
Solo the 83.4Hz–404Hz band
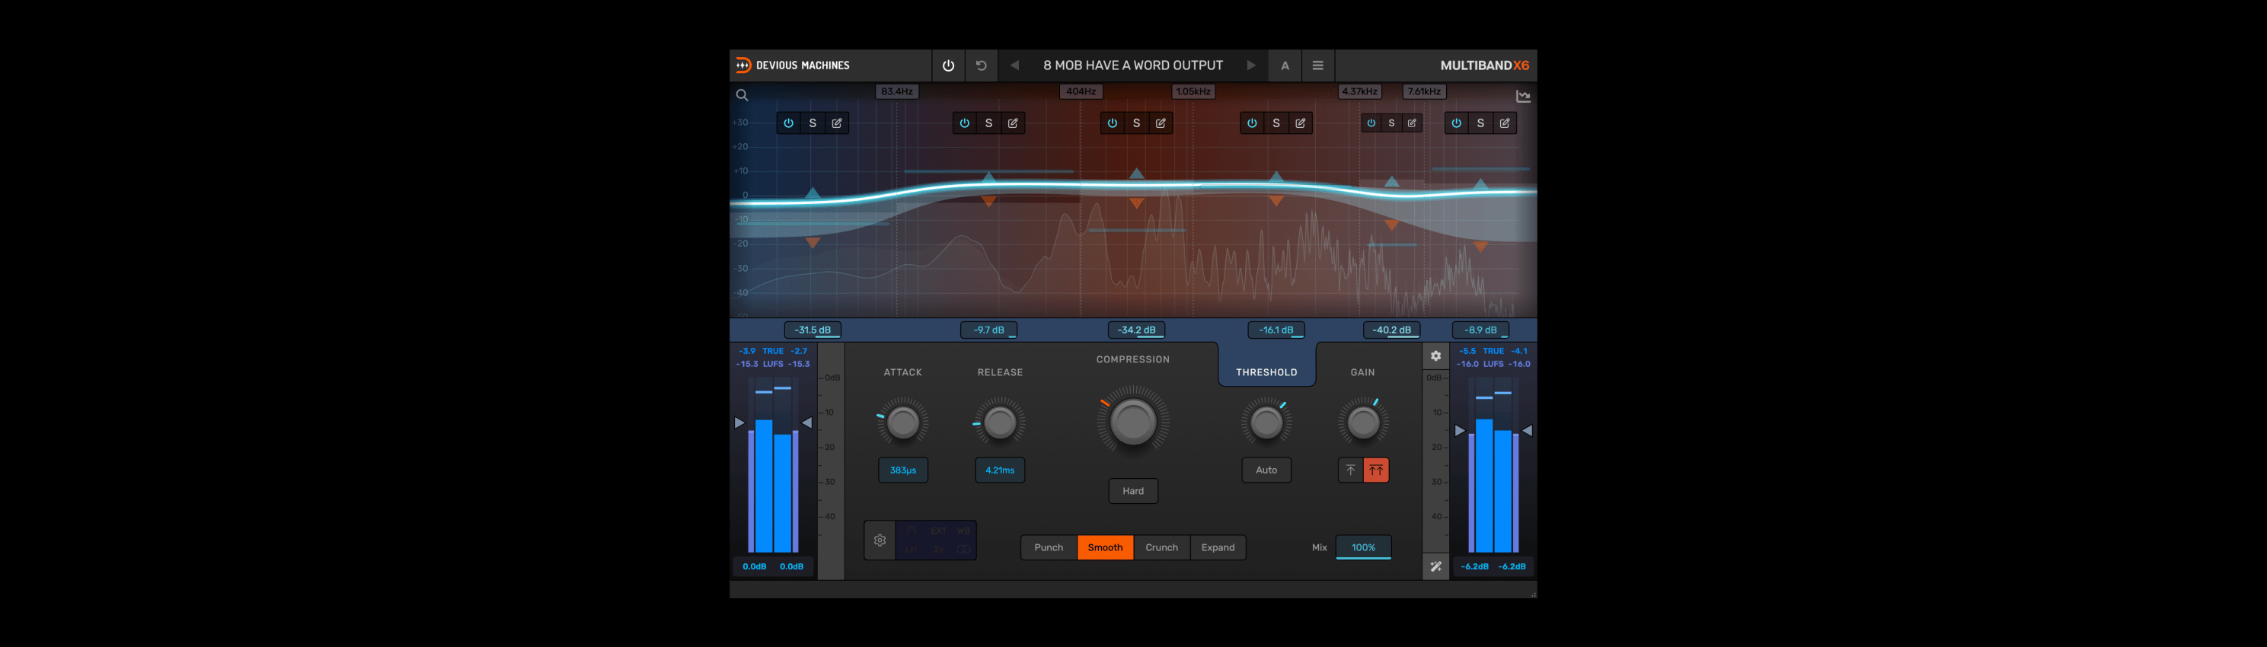pyautogui.click(x=988, y=124)
